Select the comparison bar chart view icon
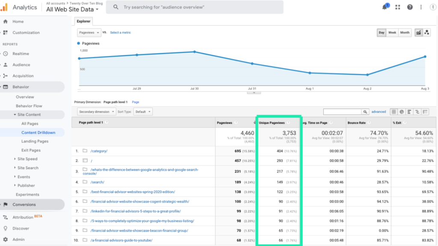 tap(409, 111)
